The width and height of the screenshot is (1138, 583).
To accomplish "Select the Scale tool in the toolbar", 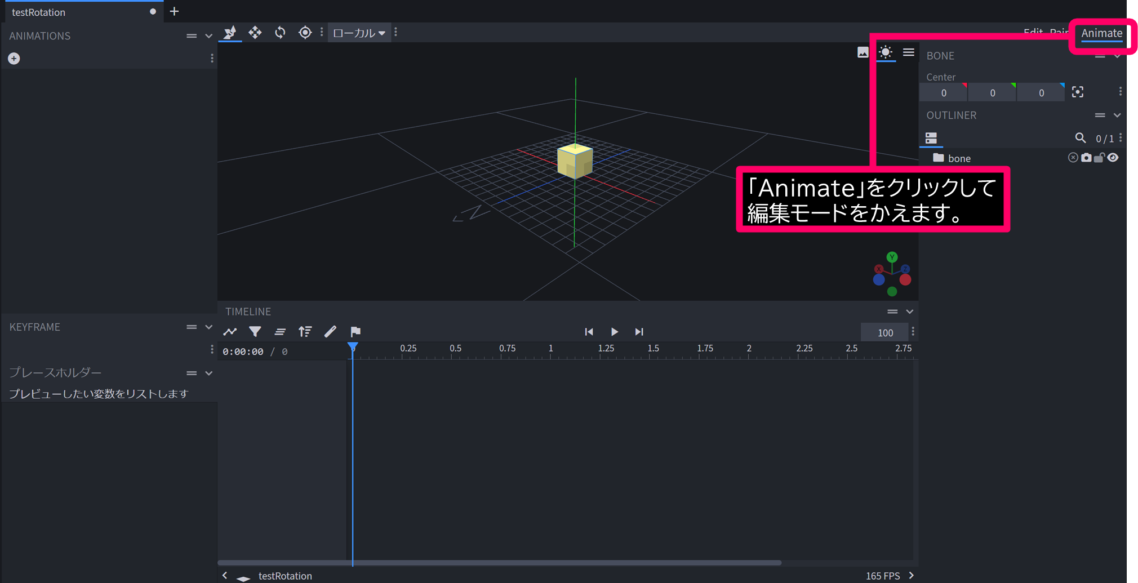I will (305, 32).
